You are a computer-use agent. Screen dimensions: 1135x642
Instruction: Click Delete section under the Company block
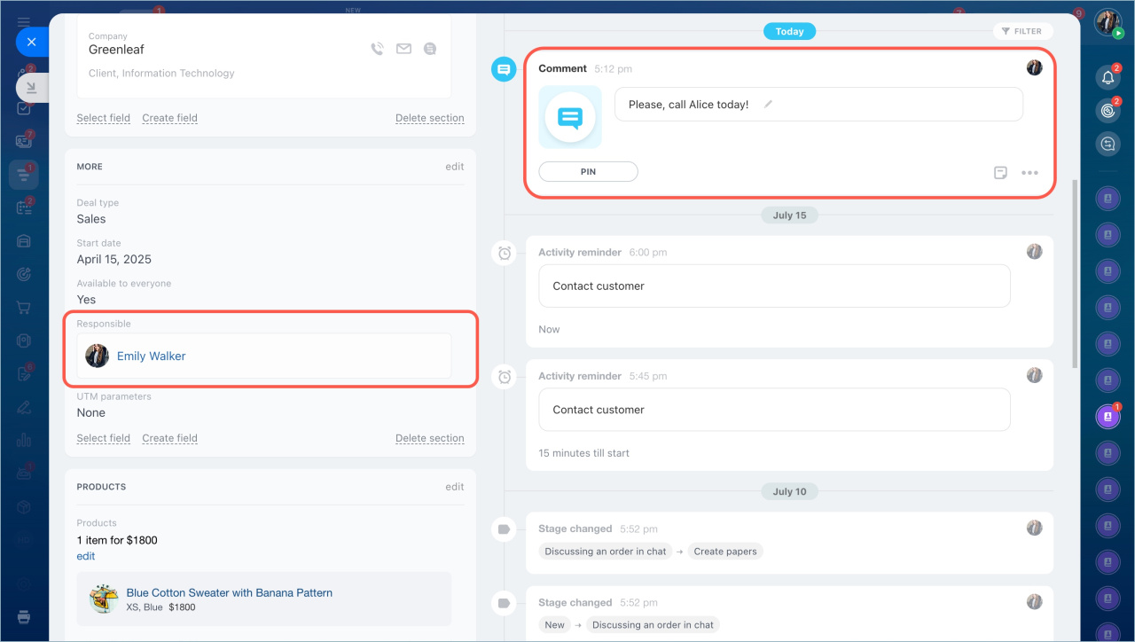(429, 118)
